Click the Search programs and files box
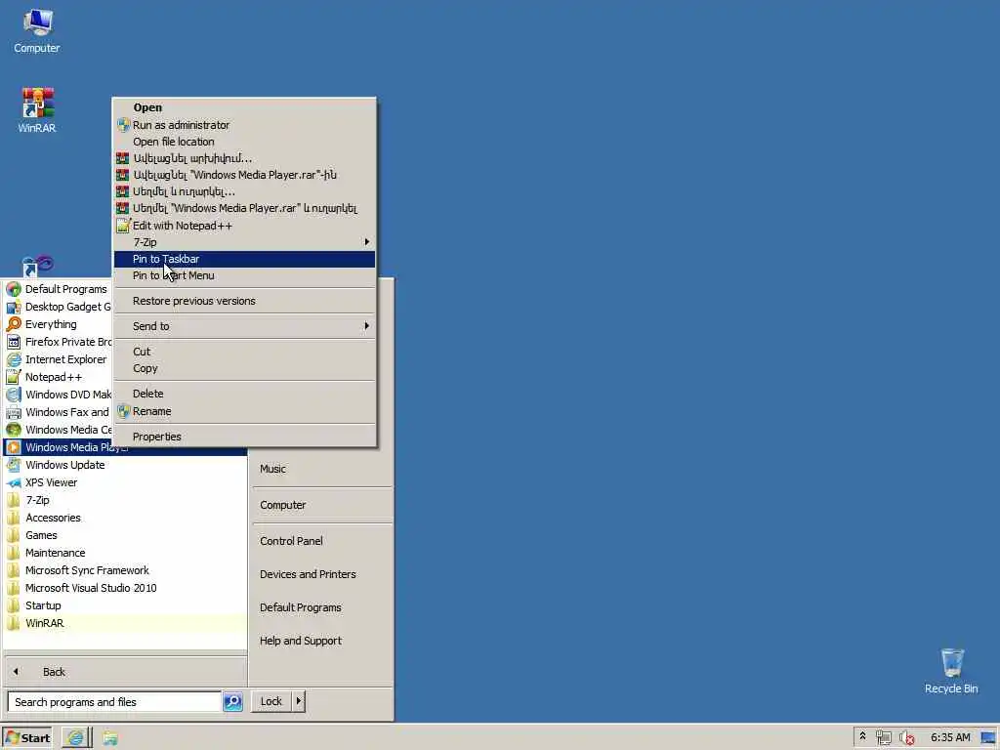 114,701
